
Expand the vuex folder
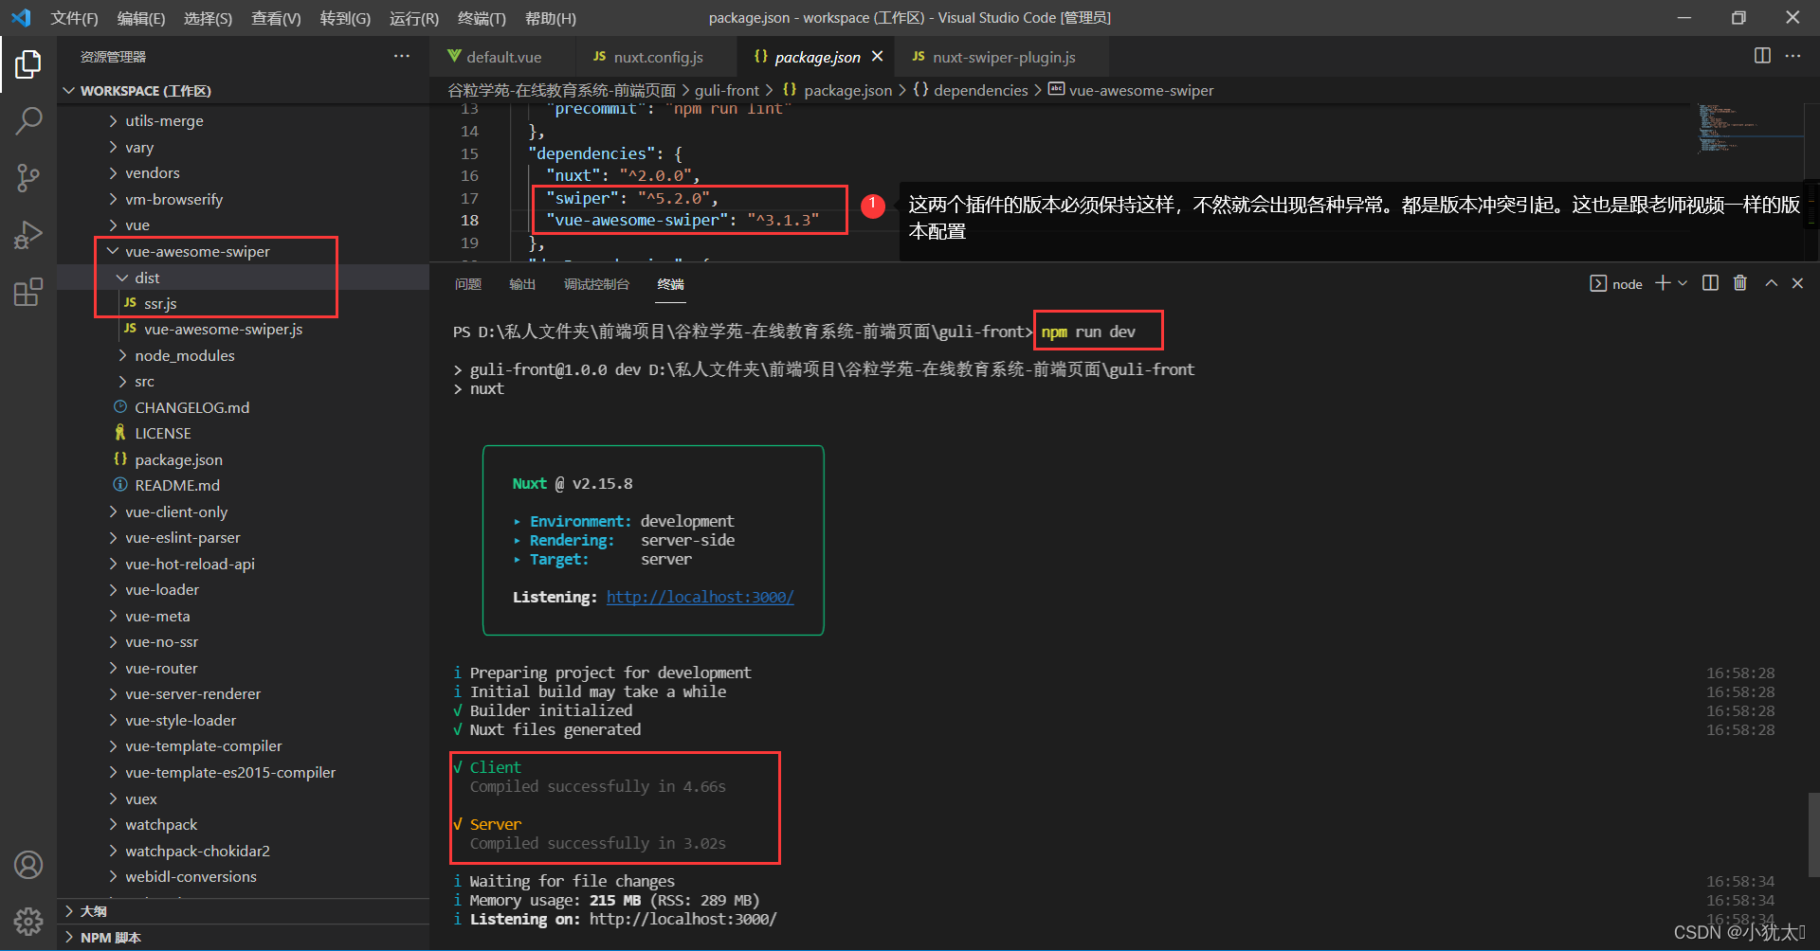tap(243, 798)
